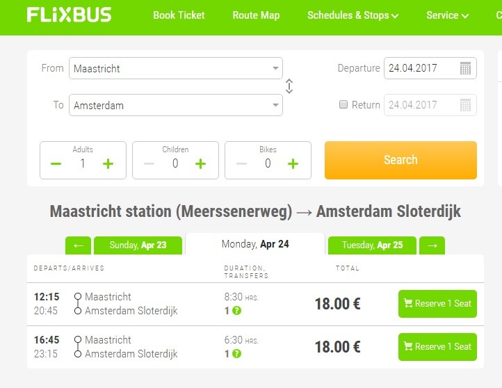Click the FlixBus logo

click(69, 15)
